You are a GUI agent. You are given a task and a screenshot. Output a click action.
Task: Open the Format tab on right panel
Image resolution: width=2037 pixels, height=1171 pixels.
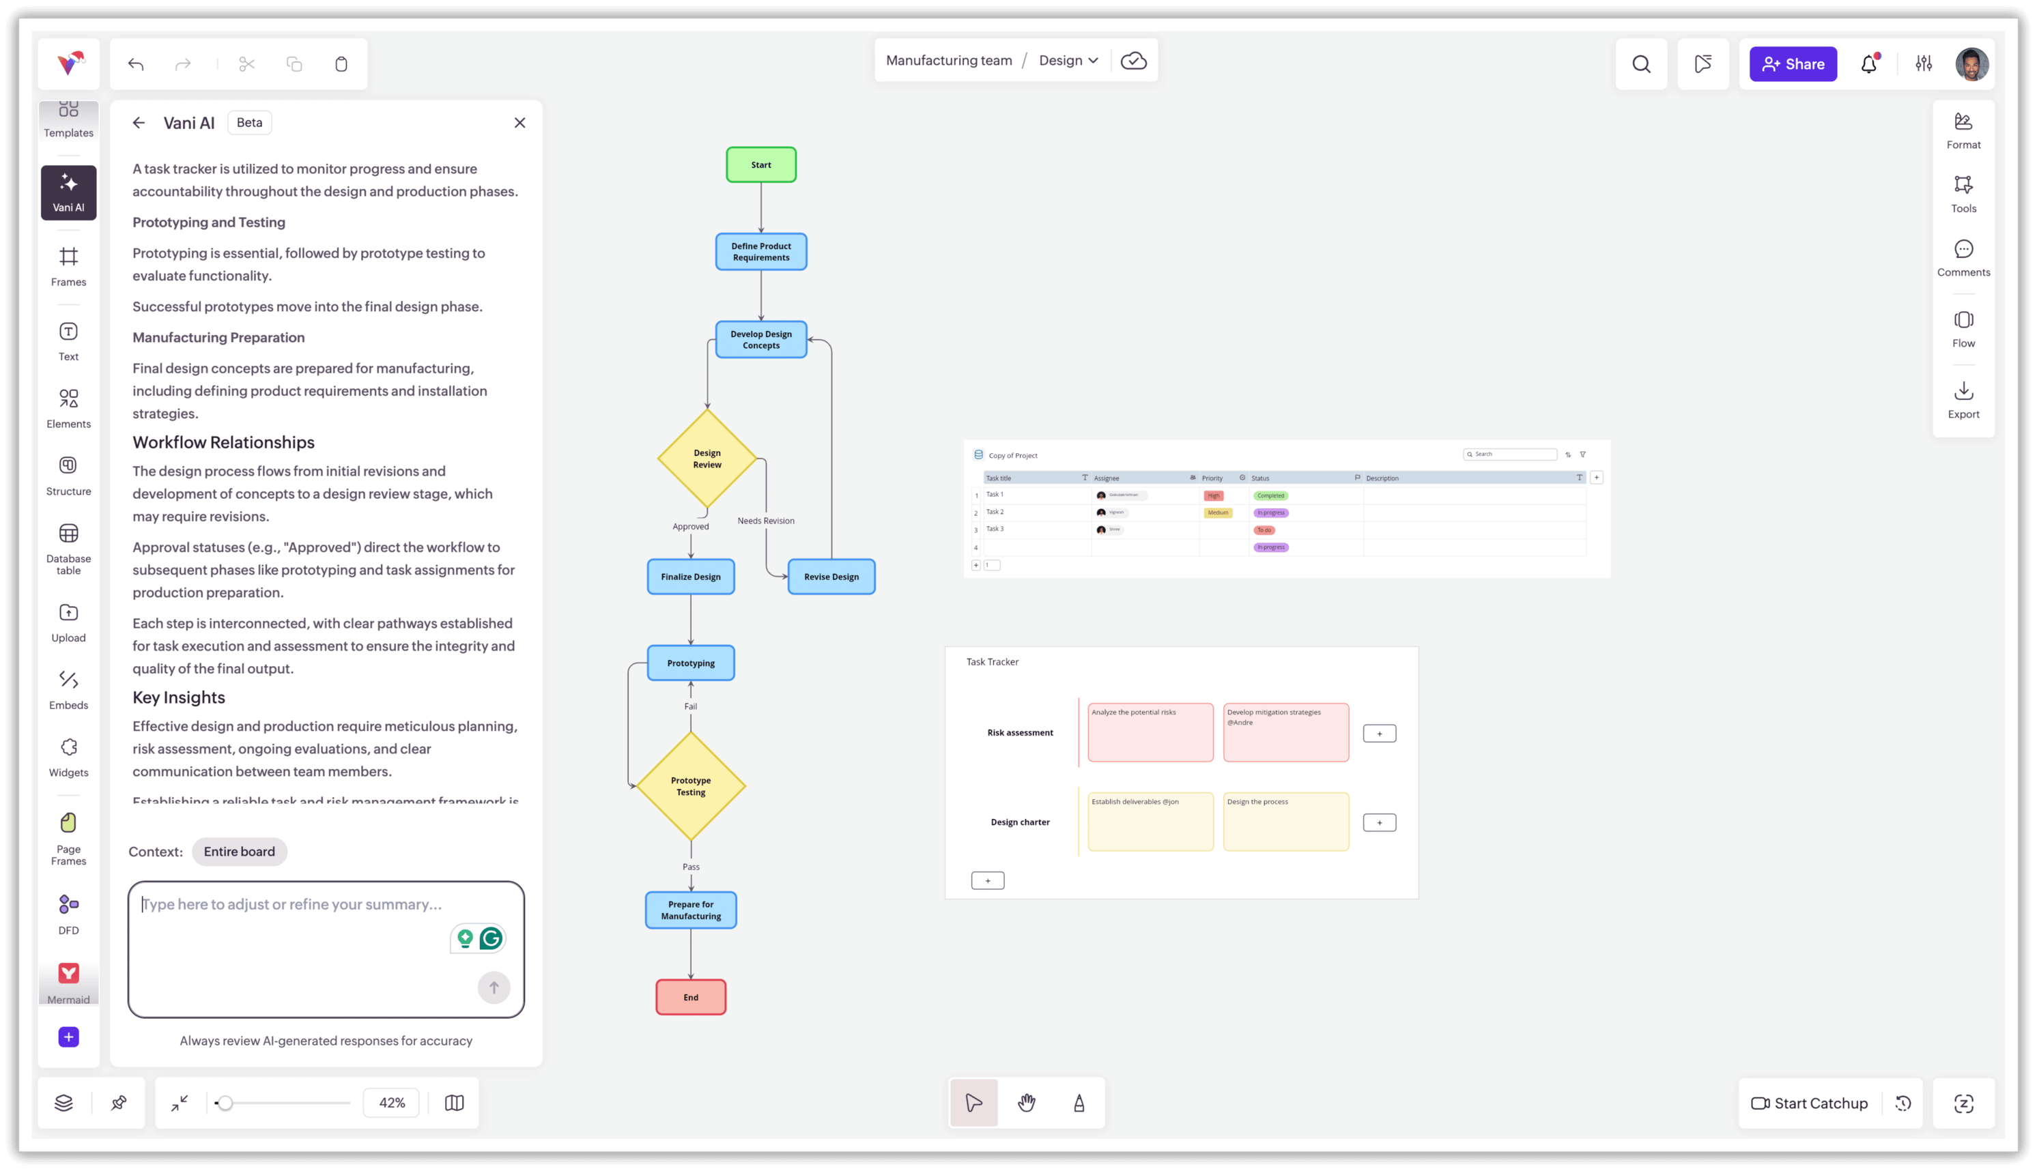(x=1963, y=130)
